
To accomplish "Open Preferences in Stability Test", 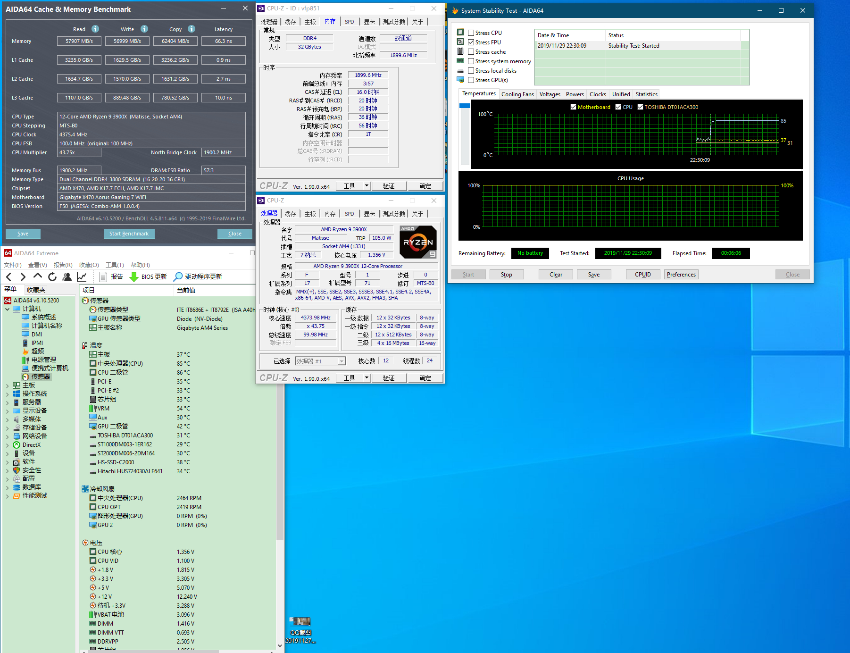I will (681, 275).
